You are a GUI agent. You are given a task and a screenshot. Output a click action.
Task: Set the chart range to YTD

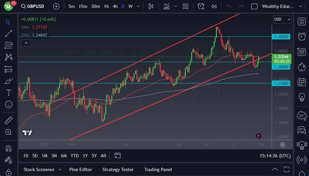pos(75,156)
